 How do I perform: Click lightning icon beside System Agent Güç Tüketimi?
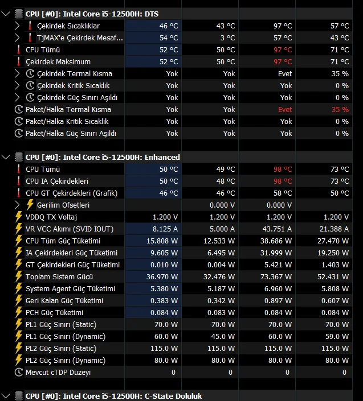18,288
